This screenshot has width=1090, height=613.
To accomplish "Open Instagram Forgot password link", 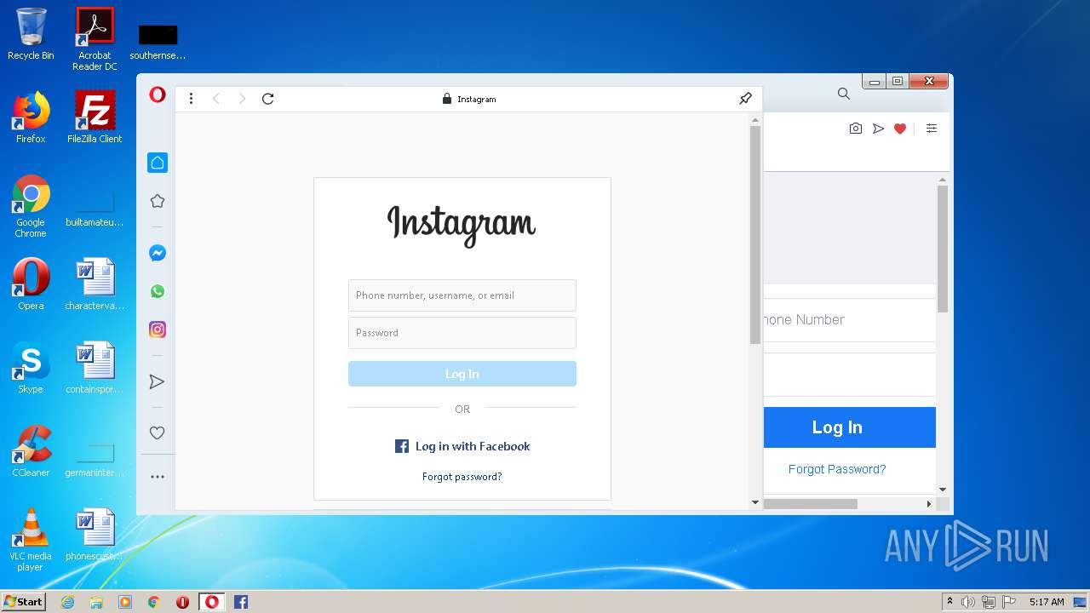I will point(462,477).
